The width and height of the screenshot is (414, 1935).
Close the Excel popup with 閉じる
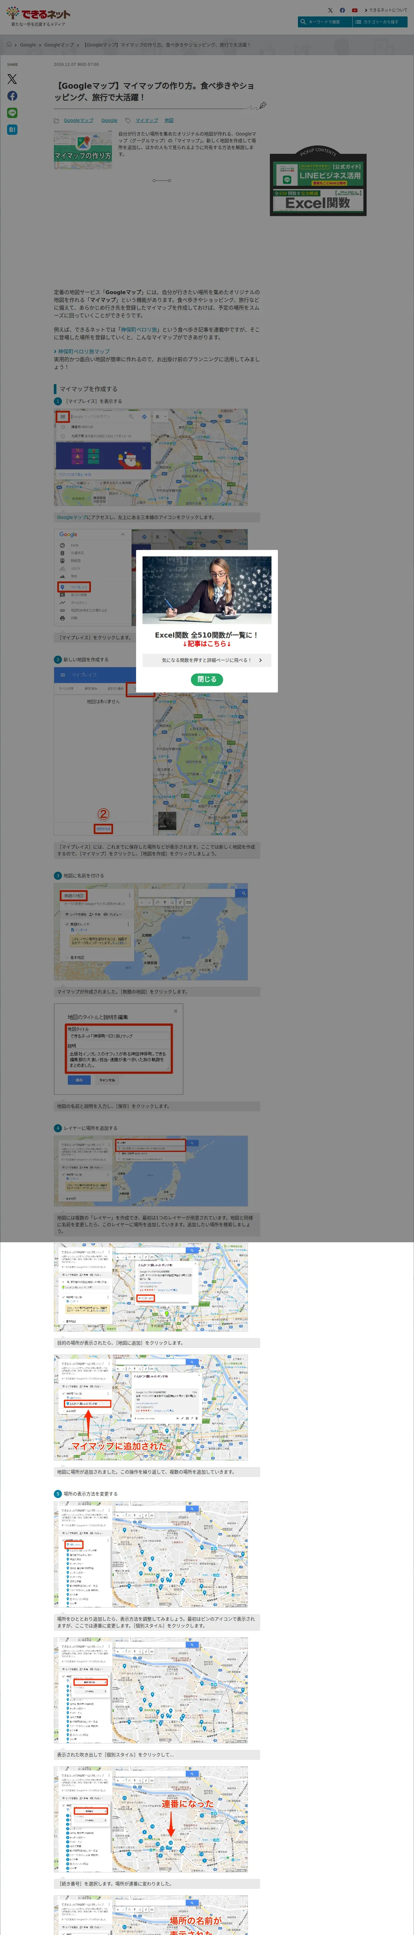click(207, 679)
